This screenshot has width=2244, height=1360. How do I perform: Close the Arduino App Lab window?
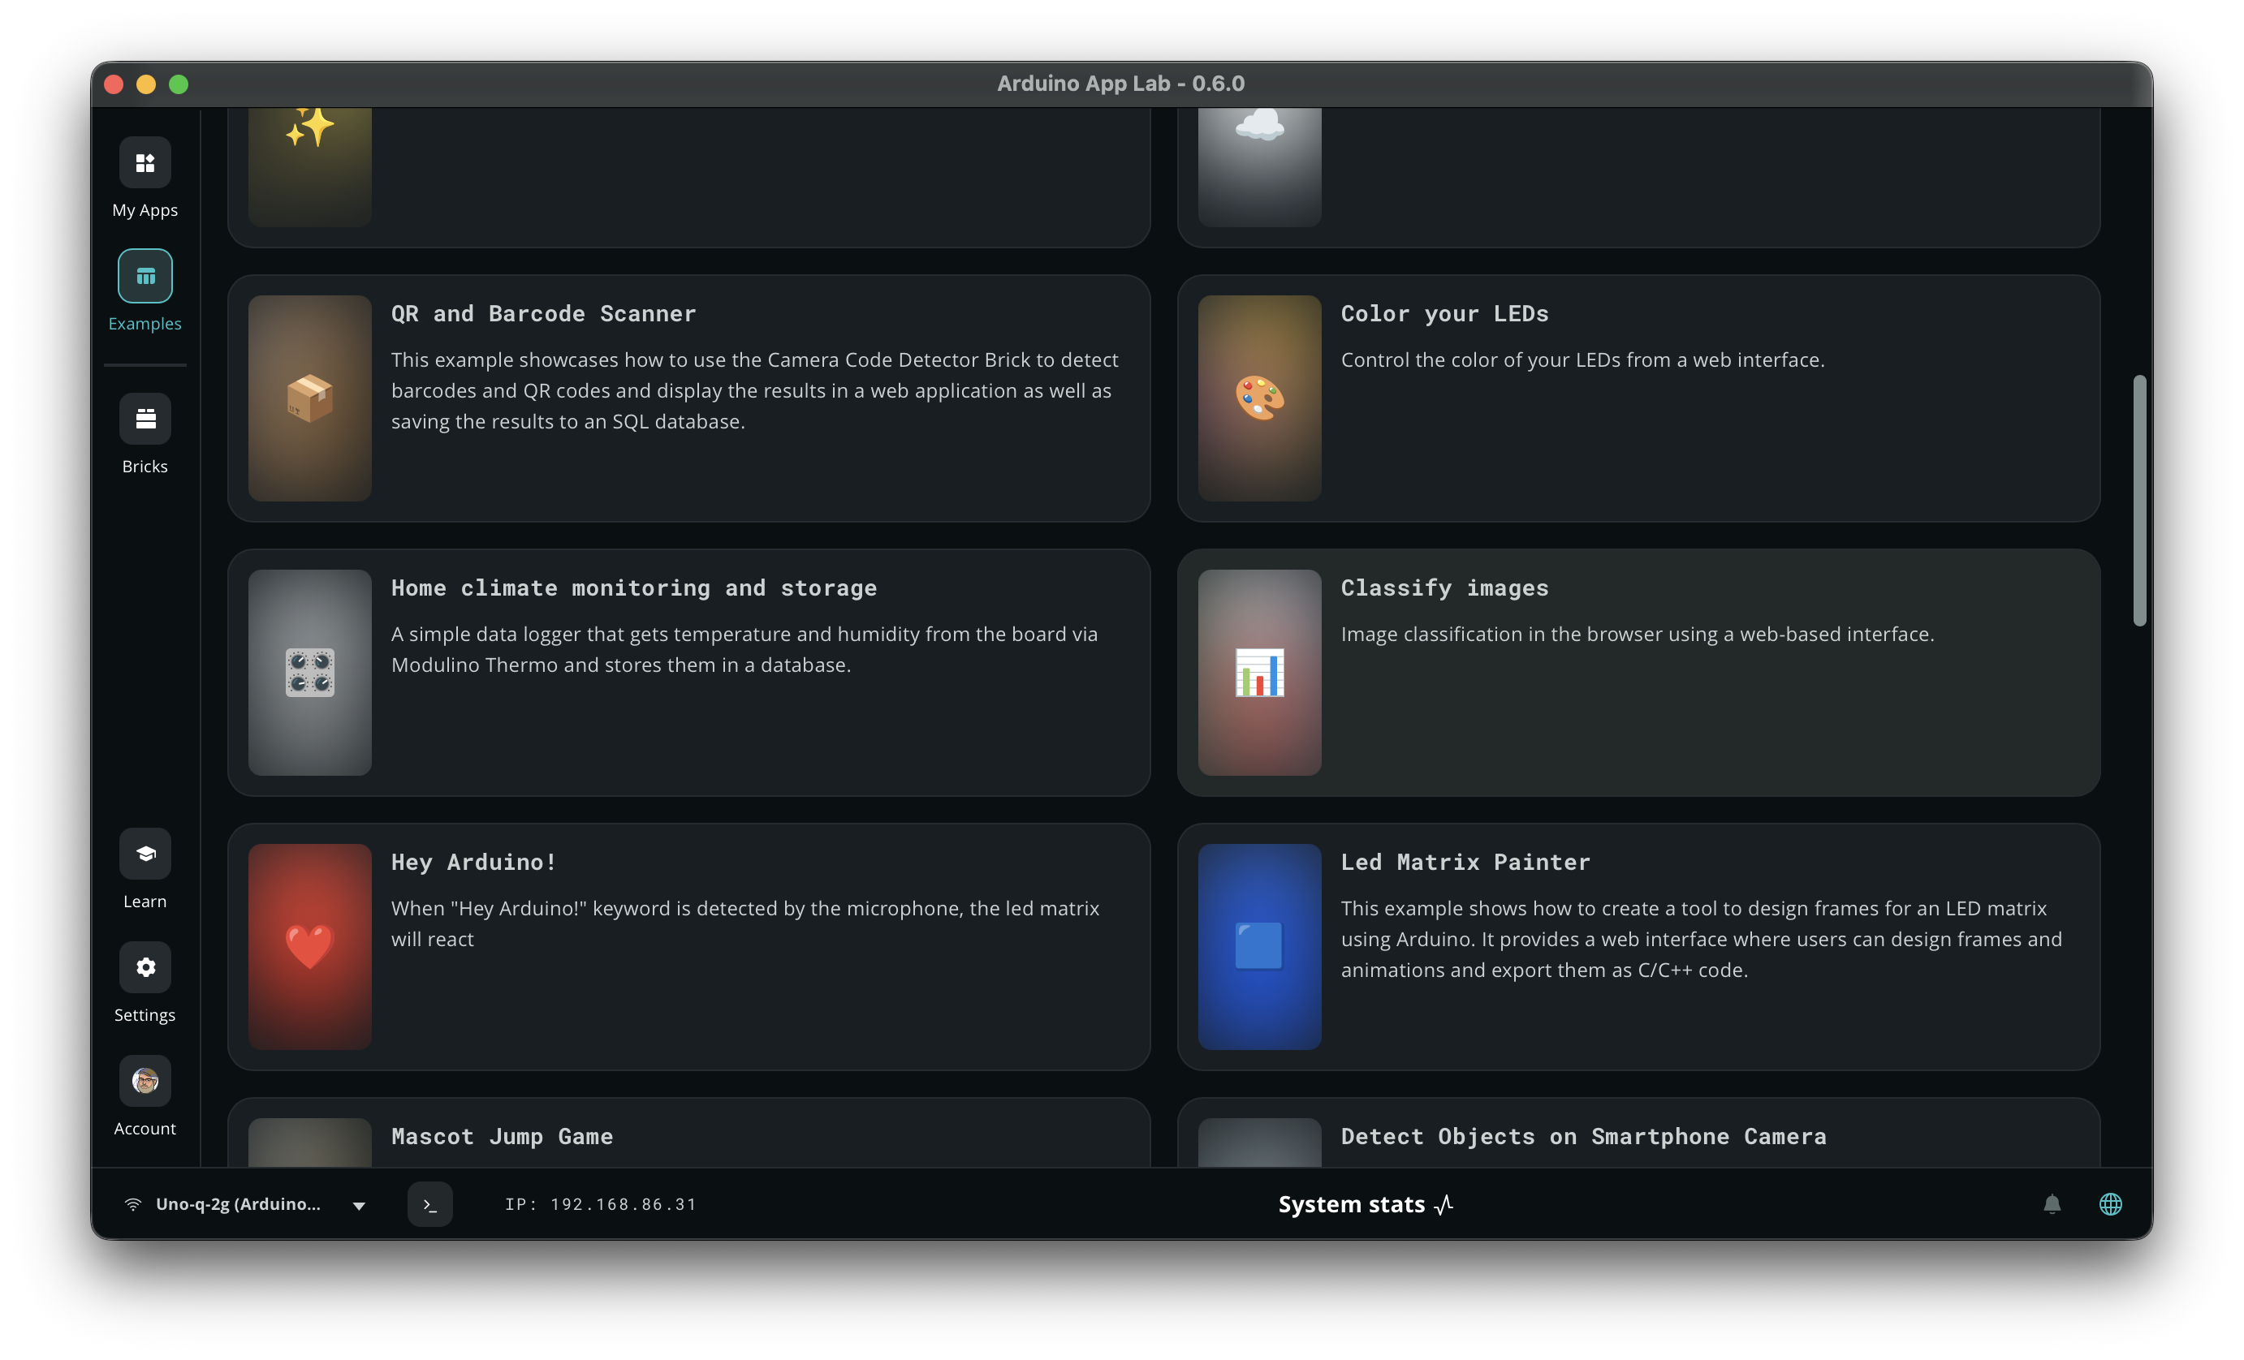point(114,84)
